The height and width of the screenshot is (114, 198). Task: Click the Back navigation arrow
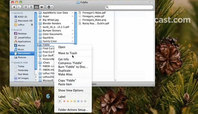click(x=14, y=7)
